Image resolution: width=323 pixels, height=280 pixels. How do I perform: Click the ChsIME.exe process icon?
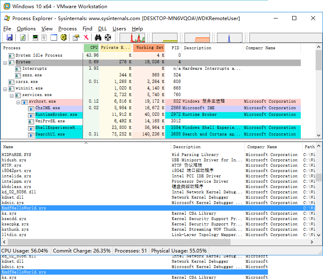(x=31, y=109)
